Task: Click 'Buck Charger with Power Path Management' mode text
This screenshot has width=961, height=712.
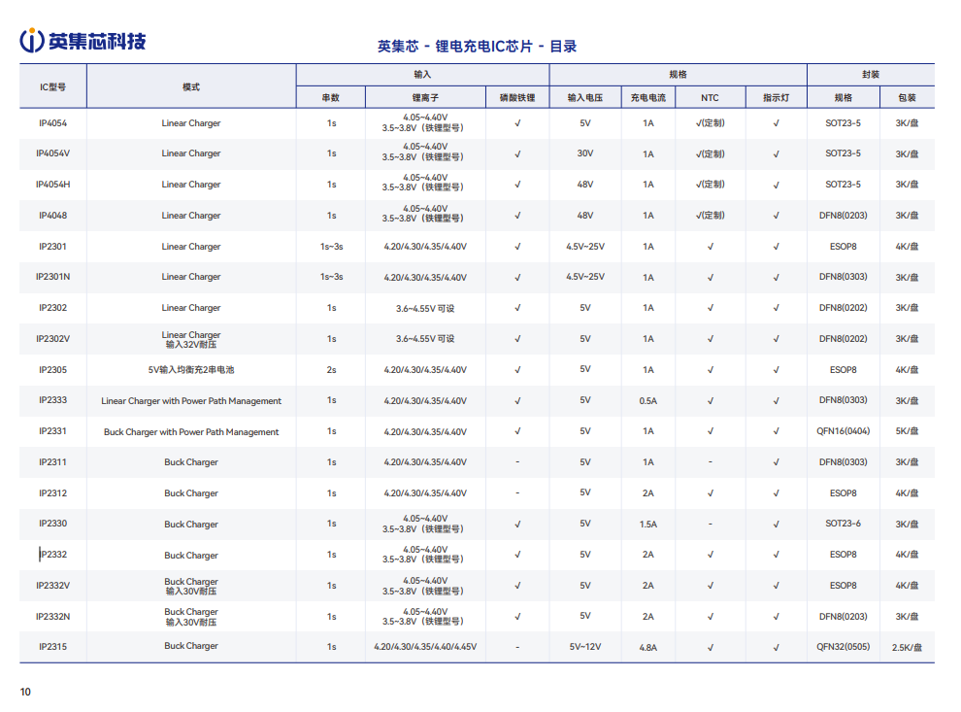Action: pos(191,431)
